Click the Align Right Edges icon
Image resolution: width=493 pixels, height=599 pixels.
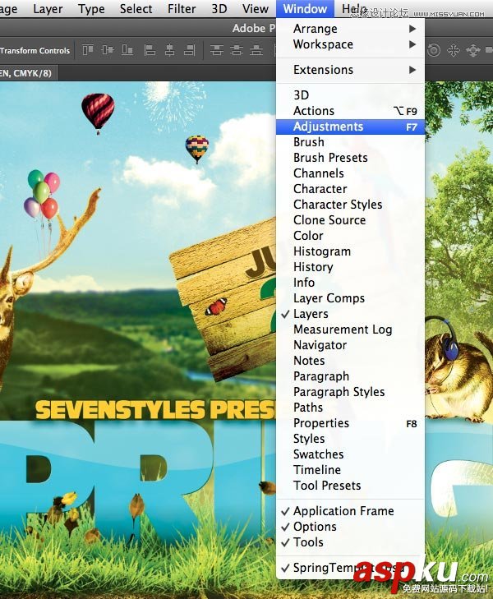tap(190, 50)
